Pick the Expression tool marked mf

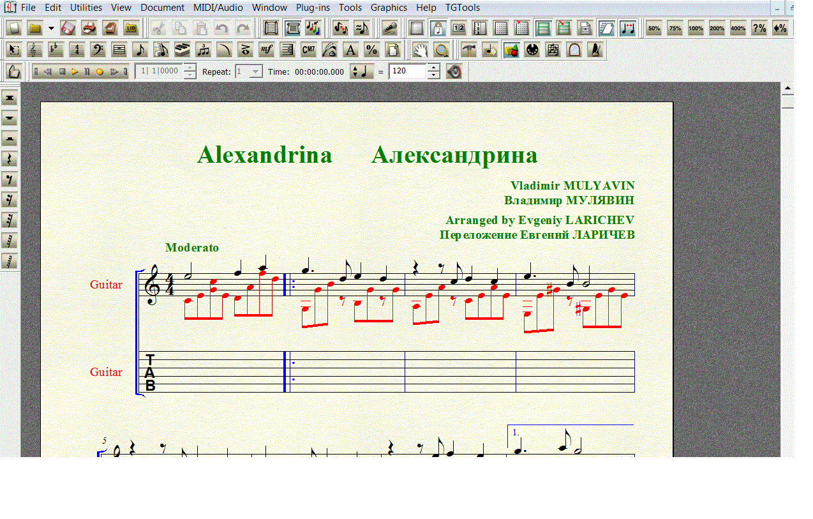tap(266, 50)
